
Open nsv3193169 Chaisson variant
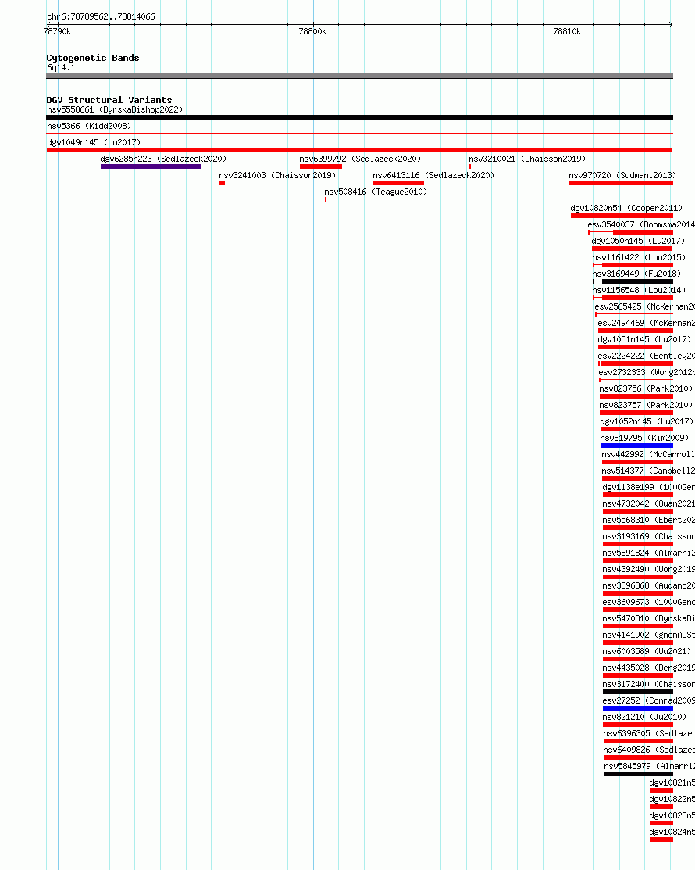coord(648,536)
